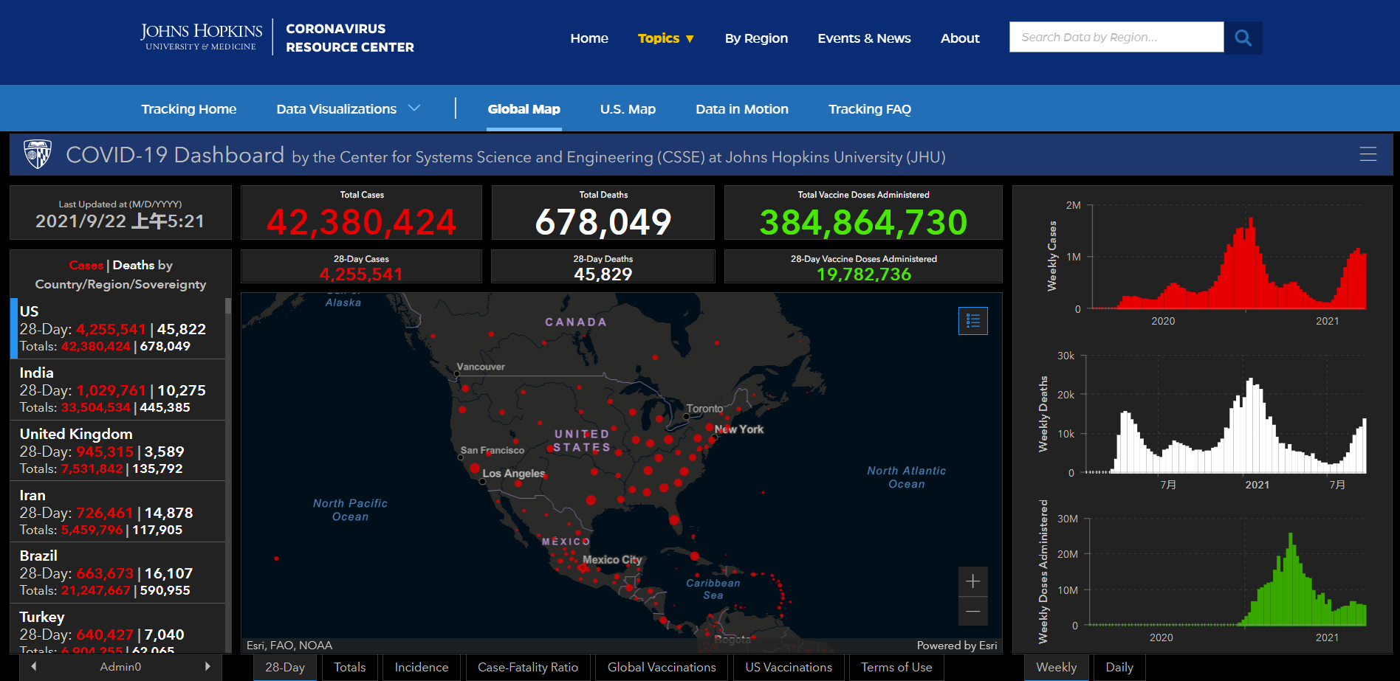Click the right arrow beside Admin0
This screenshot has width=1400, height=681.
coord(207,666)
